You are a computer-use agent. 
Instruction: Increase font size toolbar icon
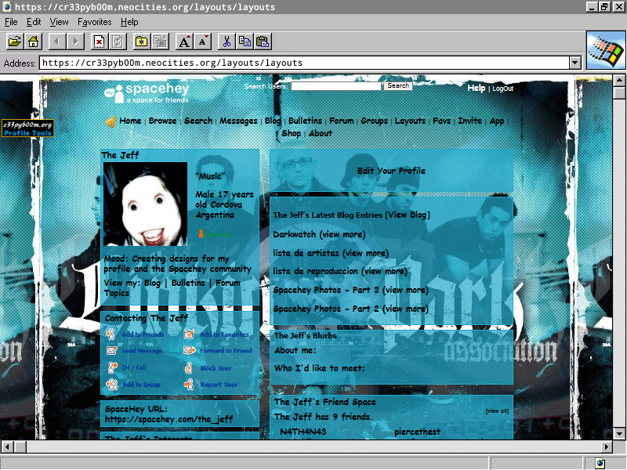[x=184, y=42]
